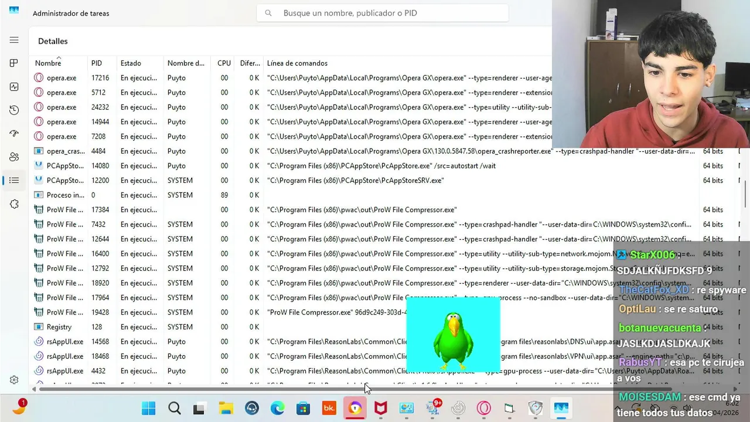The width and height of the screenshot is (750, 422).
Task: Open the Aplicaciones de arranque sidebar icon
Action: [x=14, y=134]
